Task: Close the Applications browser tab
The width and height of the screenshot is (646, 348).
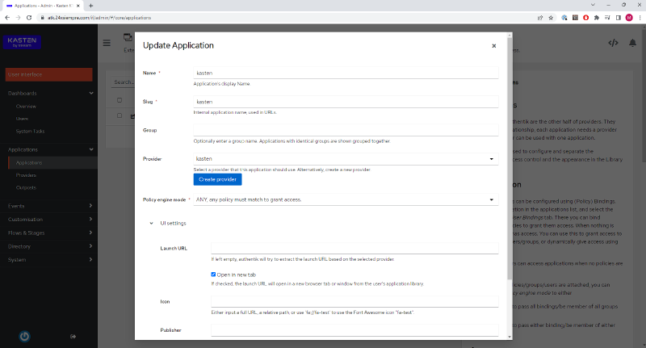Action: (x=78, y=6)
